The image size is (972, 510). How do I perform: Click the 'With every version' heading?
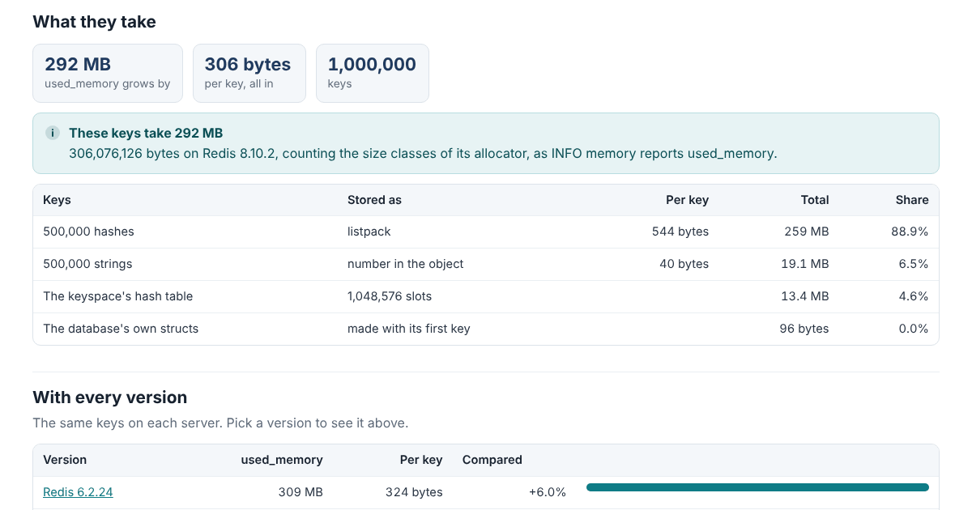(x=110, y=397)
